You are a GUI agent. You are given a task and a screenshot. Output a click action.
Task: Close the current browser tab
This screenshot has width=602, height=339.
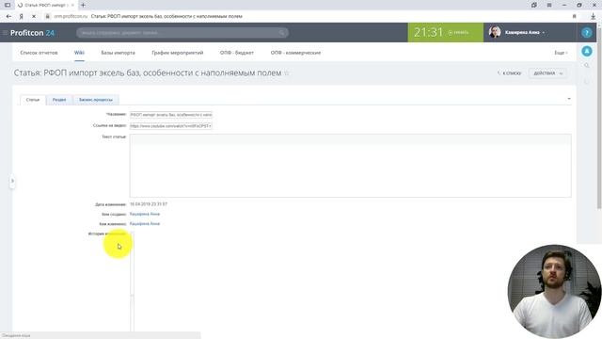click(x=72, y=5)
